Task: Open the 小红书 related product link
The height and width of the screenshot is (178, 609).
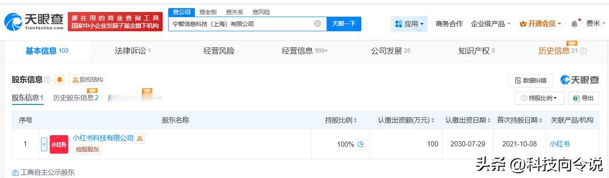Action: 560,144
